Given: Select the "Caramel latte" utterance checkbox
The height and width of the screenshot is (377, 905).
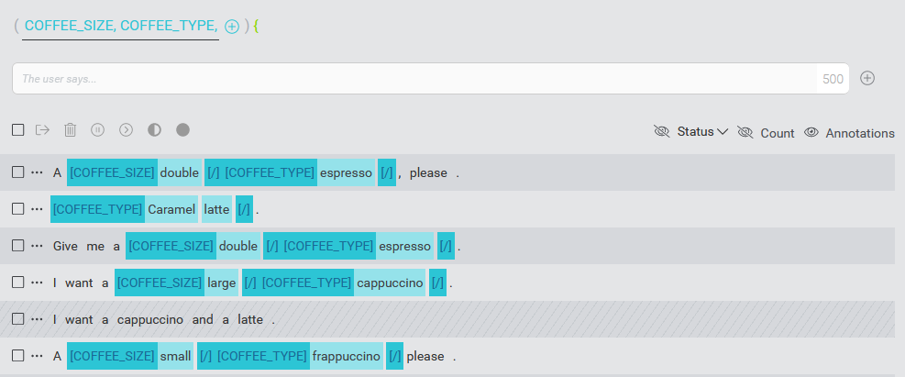Looking at the screenshot, I should coord(18,209).
